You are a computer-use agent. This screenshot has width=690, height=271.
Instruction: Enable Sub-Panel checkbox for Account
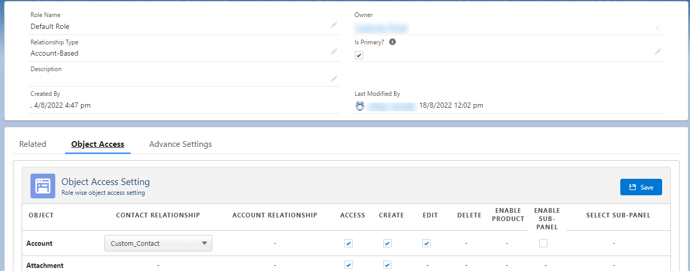[543, 243]
